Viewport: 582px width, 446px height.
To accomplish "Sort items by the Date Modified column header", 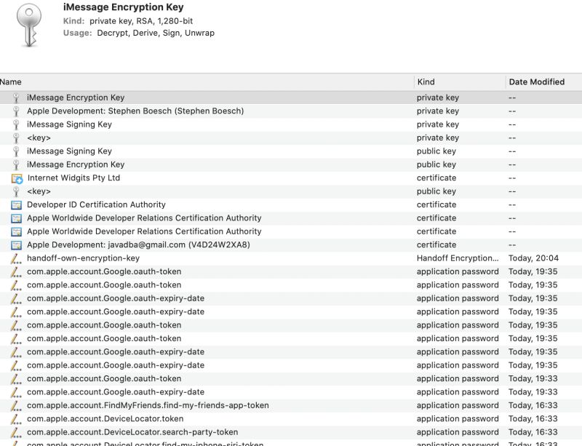I will click(537, 82).
